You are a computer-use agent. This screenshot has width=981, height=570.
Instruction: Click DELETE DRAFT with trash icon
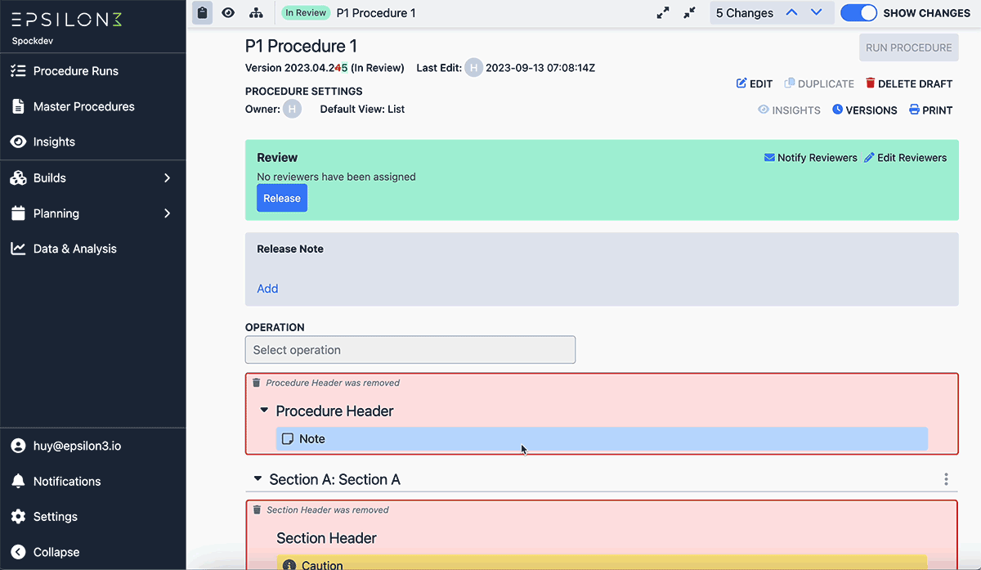[909, 83]
